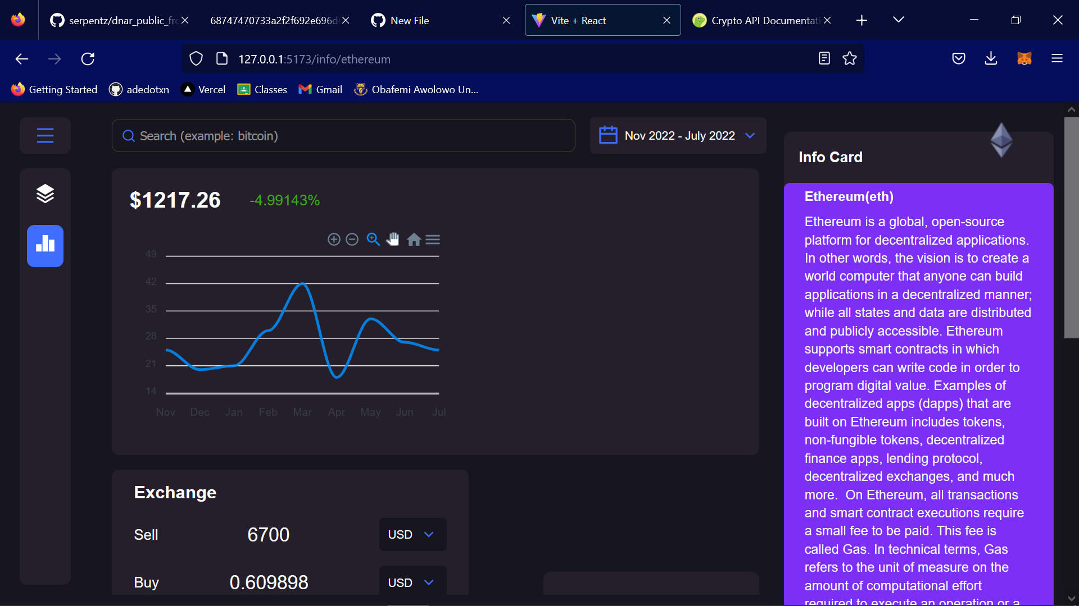The image size is (1079, 606).
Task: Click the layers stack sidebar icon
Action: click(45, 194)
